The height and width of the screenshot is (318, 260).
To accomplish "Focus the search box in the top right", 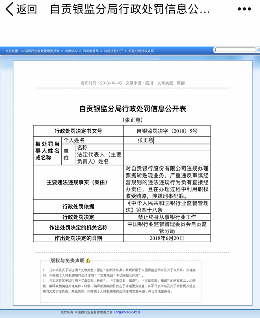I will coord(235,50).
